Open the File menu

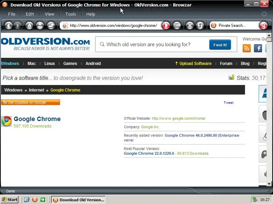point(12,14)
